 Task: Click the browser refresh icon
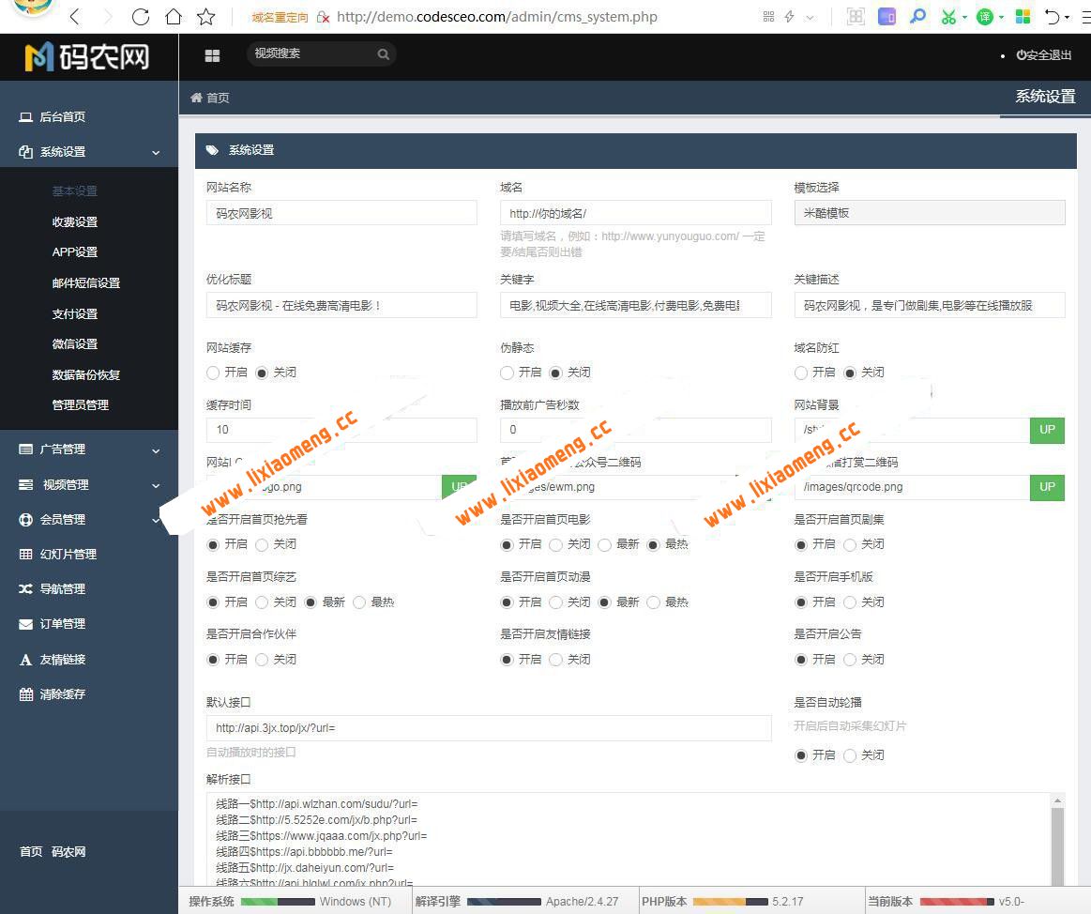141,17
